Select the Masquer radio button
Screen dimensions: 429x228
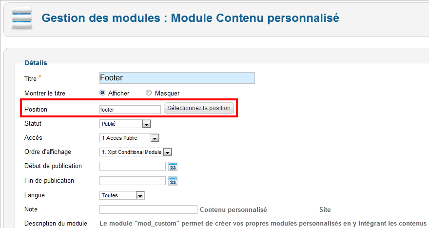(x=149, y=93)
